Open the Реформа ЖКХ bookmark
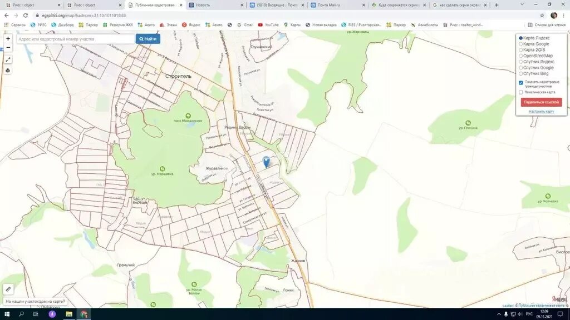The width and height of the screenshot is (570, 320). pos(118,25)
